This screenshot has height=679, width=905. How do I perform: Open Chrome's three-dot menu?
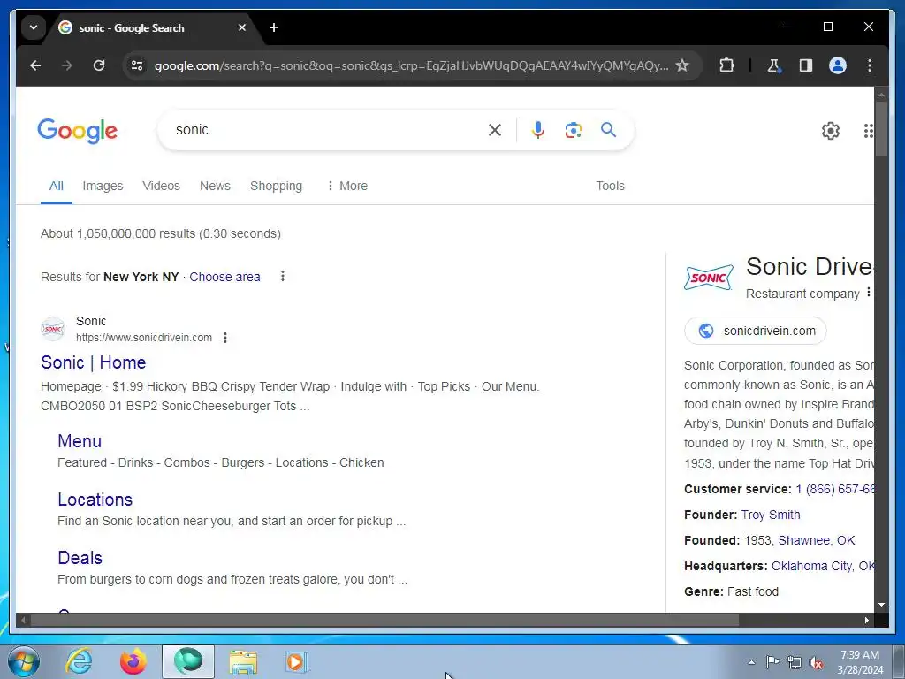point(870,65)
